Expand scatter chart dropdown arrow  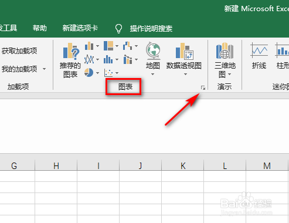117,73
